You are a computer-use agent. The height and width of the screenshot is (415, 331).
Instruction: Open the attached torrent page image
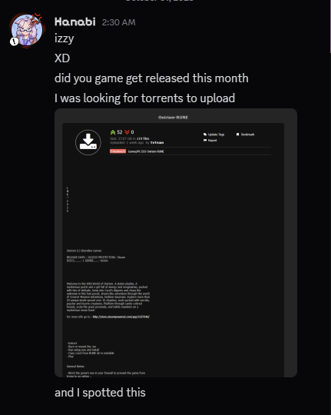pos(176,243)
